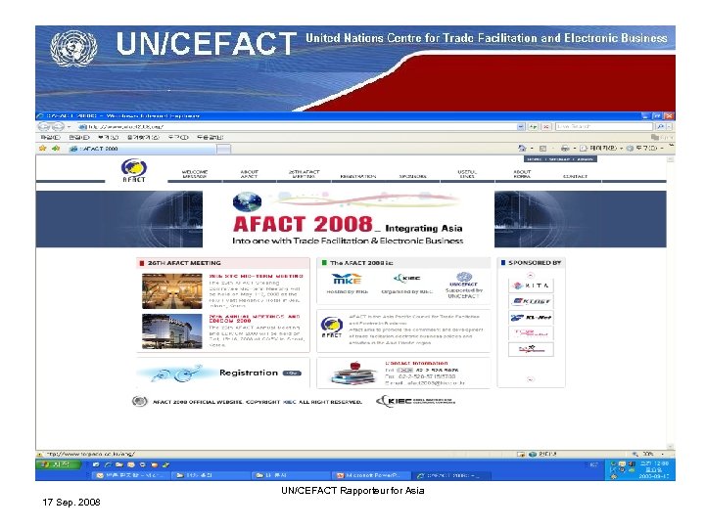Go back with the browser back arrow

44,127
